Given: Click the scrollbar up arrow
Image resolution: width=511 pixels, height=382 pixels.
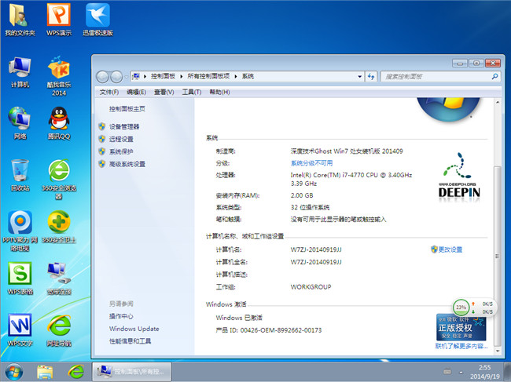Looking at the screenshot, I should 498,102.
